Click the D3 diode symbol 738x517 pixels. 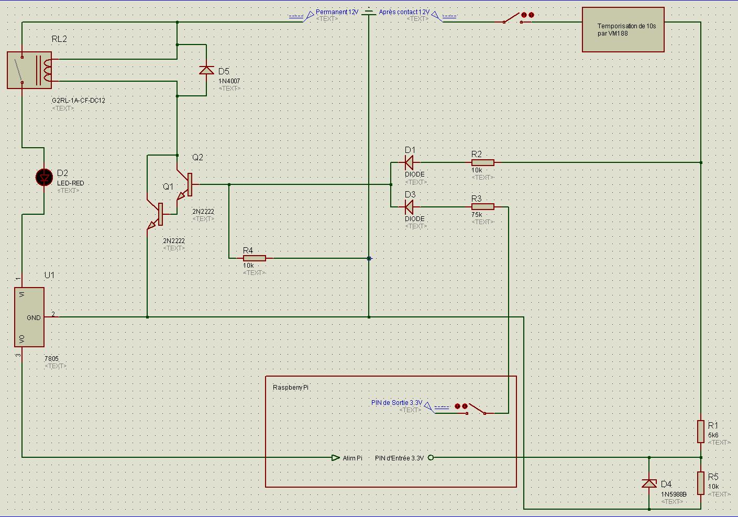coord(409,207)
